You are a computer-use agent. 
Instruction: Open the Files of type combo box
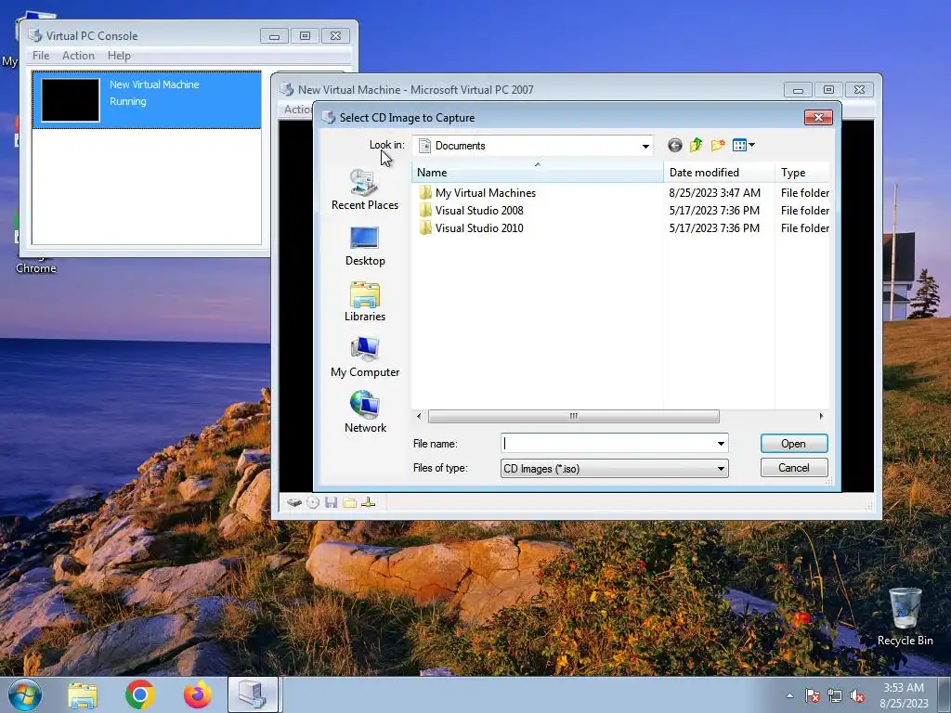(615, 469)
